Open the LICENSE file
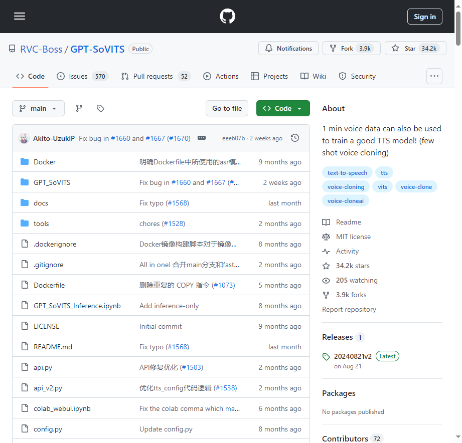This screenshot has height=443, width=462. [x=46, y=326]
